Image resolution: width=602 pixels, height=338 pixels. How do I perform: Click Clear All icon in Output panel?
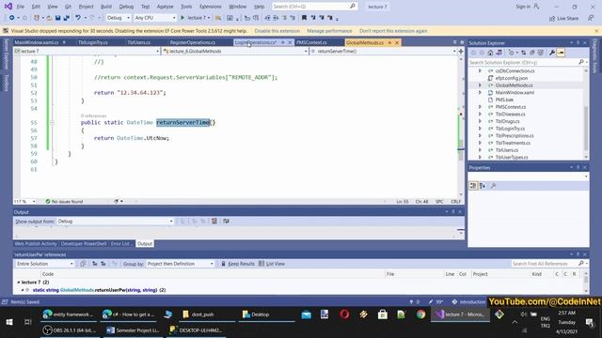tap(214, 222)
